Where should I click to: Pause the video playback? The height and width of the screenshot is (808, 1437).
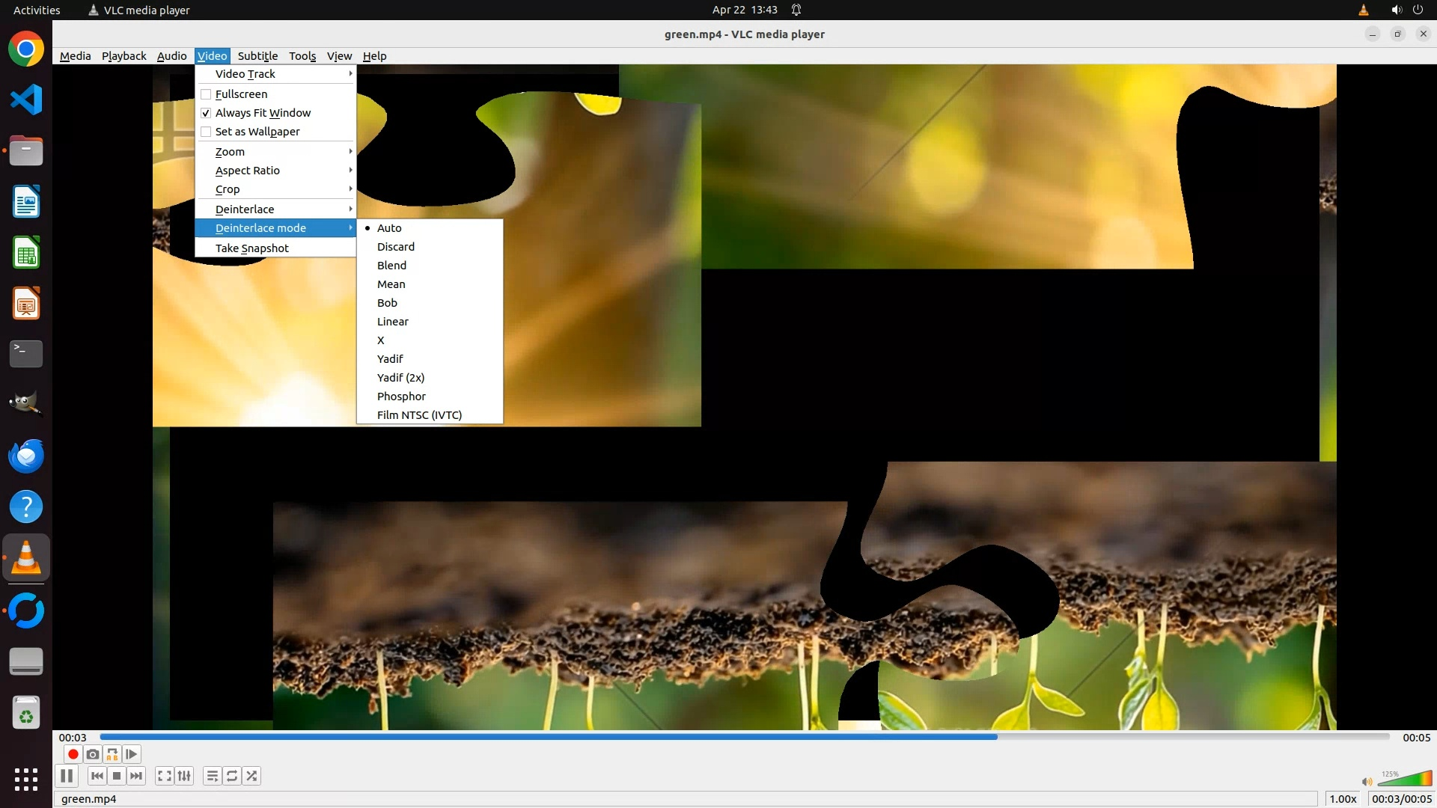pyautogui.click(x=67, y=776)
